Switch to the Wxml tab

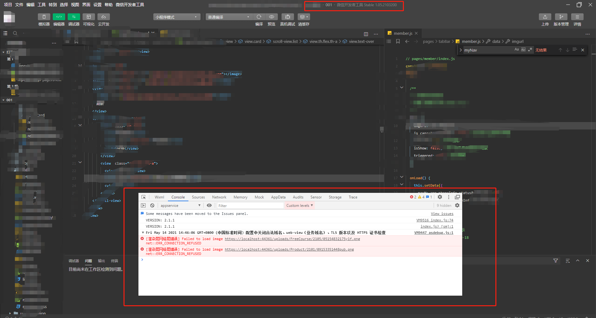tap(159, 197)
